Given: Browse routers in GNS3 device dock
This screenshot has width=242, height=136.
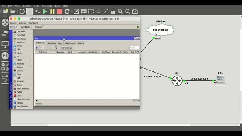Looking at the screenshot, I should tap(5, 22).
